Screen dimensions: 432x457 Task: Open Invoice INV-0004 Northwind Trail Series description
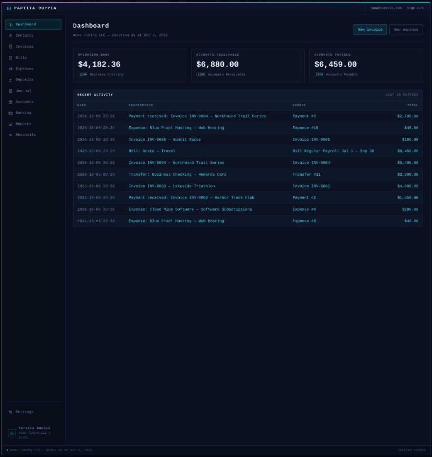(176, 162)
